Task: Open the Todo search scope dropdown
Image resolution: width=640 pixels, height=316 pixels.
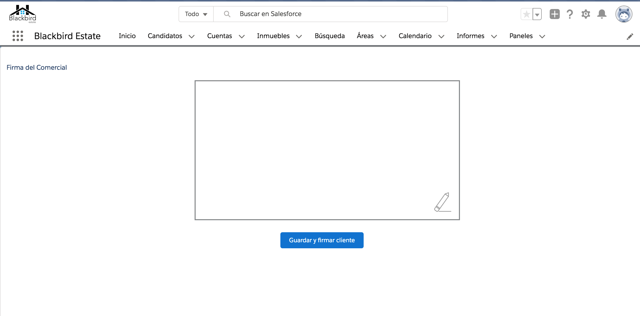Action: 196,14
